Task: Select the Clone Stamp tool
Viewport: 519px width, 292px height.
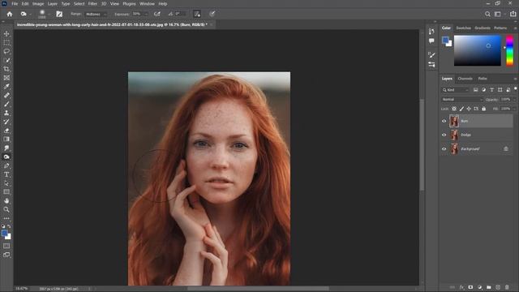Action: point(6,113)
